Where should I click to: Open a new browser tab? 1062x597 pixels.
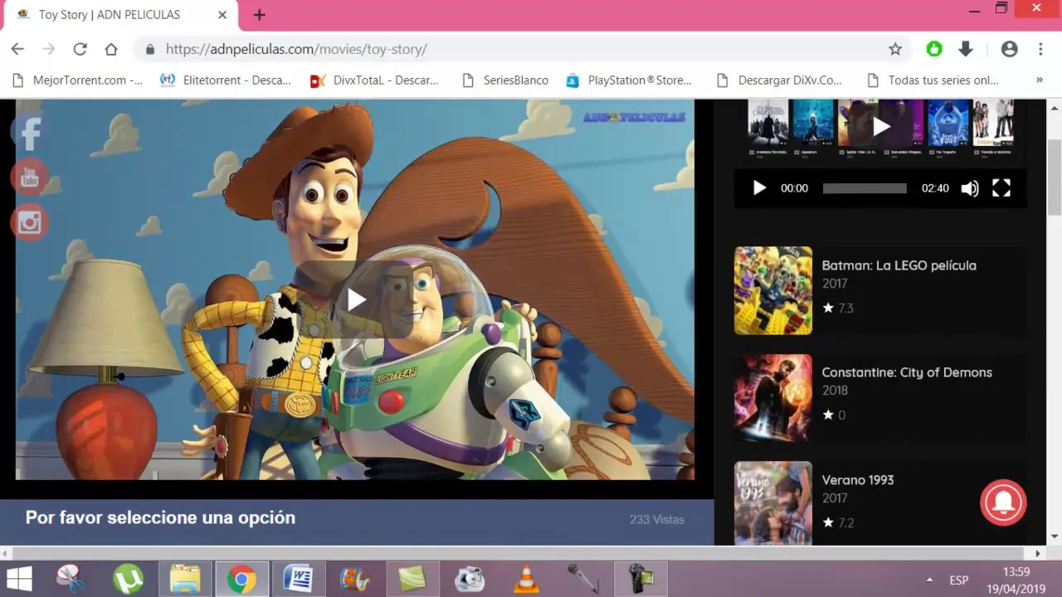[x=260, y=15]
